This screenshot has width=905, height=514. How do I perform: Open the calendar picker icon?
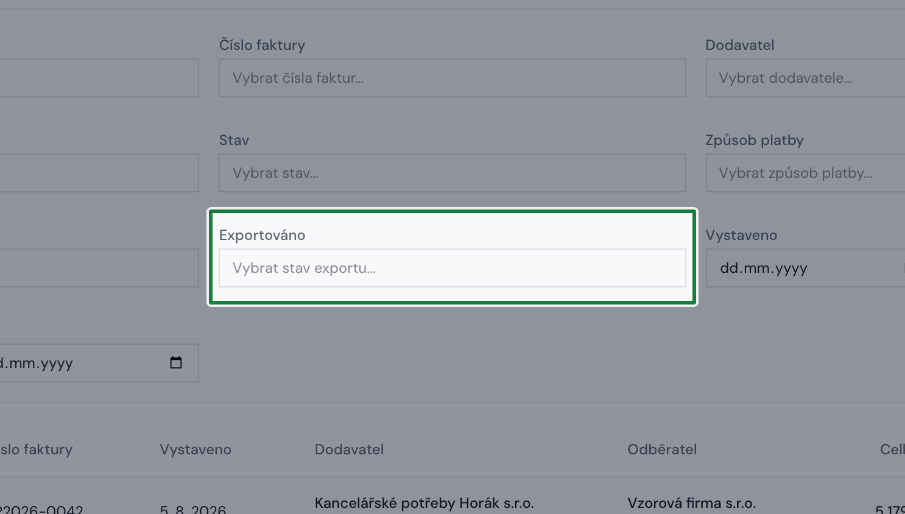176,363
